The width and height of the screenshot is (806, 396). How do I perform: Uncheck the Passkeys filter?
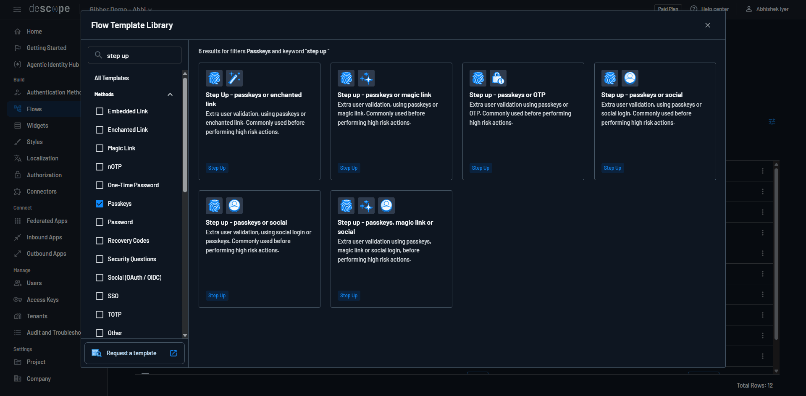[x=99, y=204]
